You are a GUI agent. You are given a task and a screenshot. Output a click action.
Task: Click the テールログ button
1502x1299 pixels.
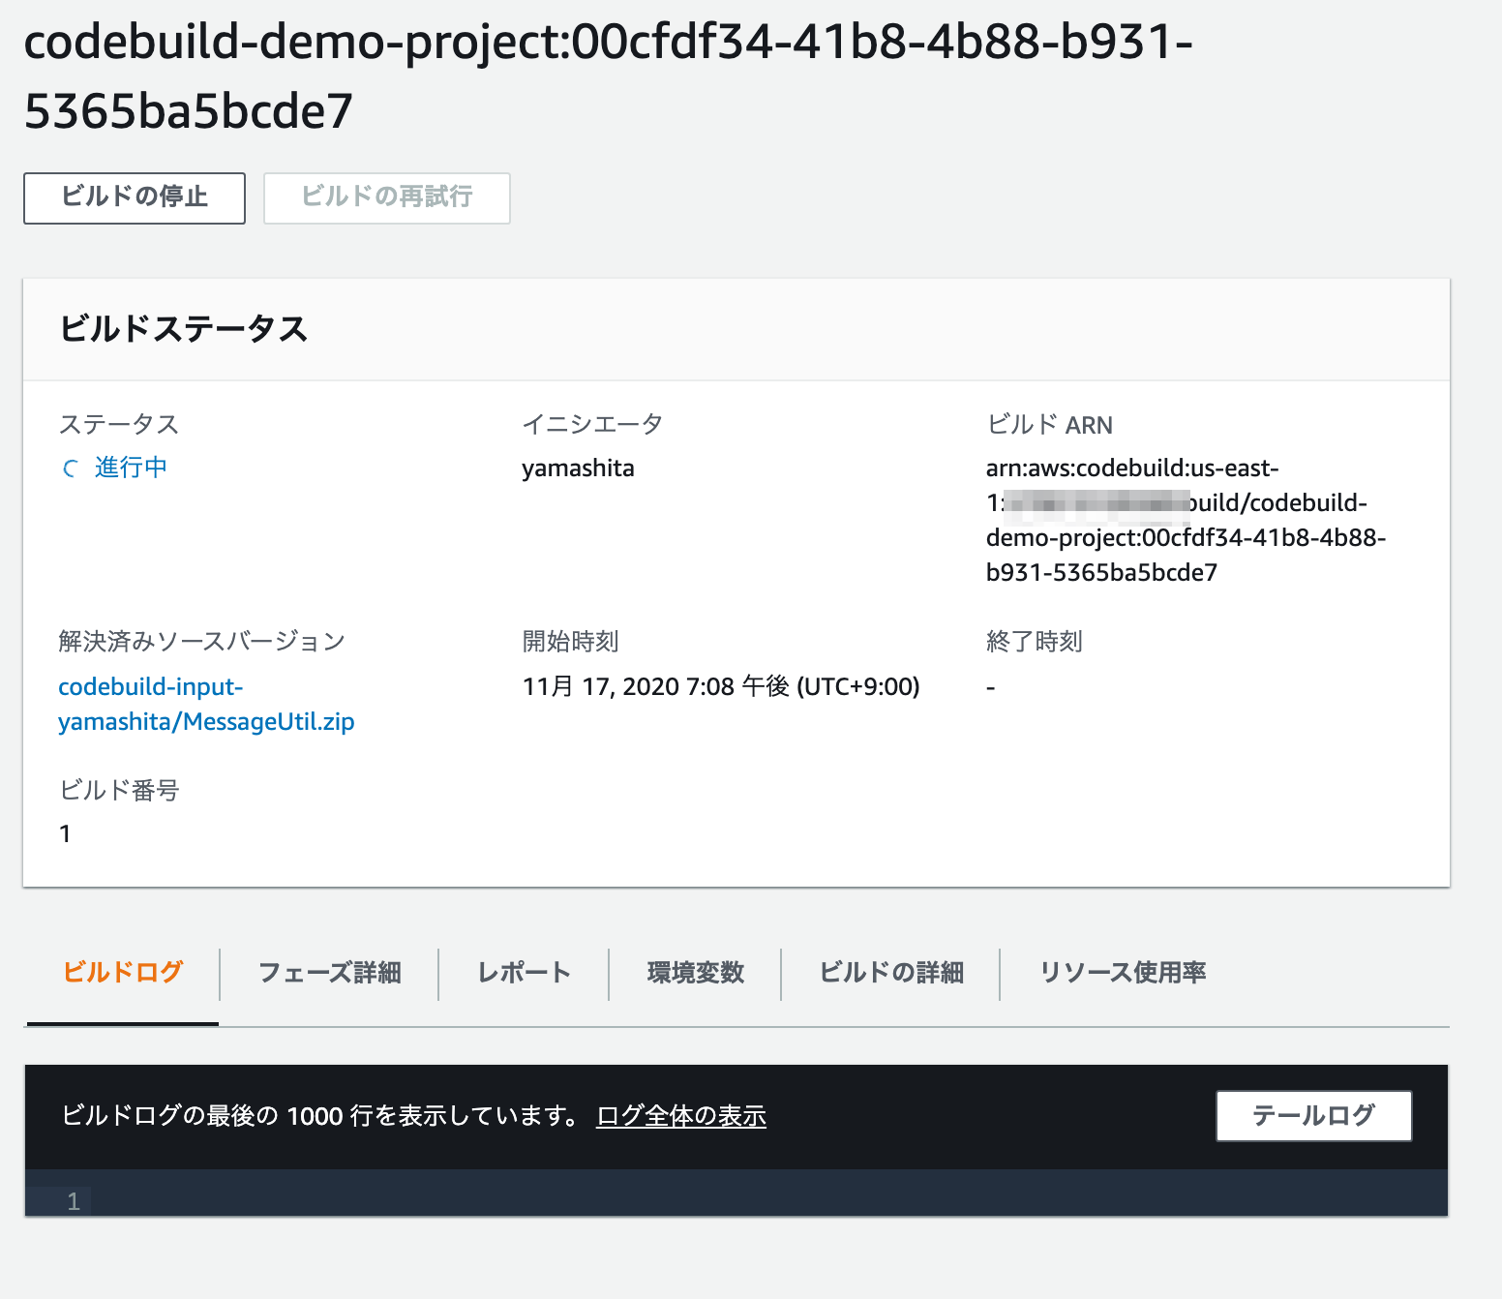pyautogui.click(x=1313, y=1116)
